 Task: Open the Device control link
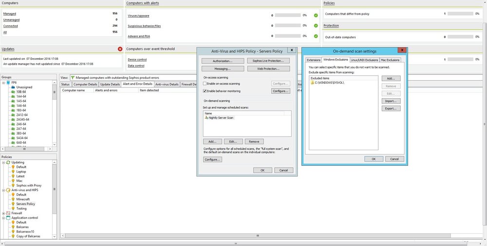[x=137, y=60]
